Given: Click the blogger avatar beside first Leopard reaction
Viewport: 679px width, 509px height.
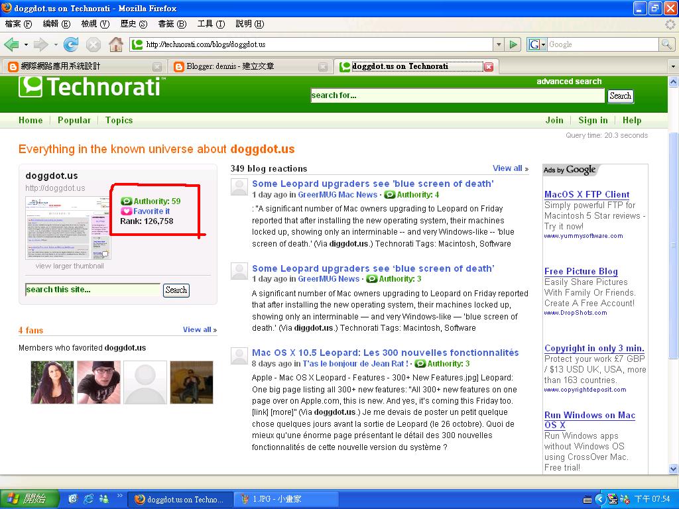Looking at the screenshot, I should (239, 187).
